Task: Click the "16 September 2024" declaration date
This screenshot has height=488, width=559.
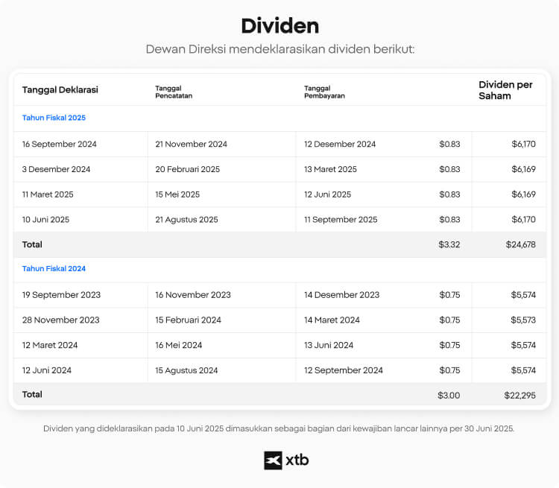Action: click(x=59, y=144)
